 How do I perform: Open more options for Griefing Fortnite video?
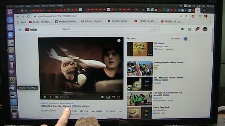point(186,63)
